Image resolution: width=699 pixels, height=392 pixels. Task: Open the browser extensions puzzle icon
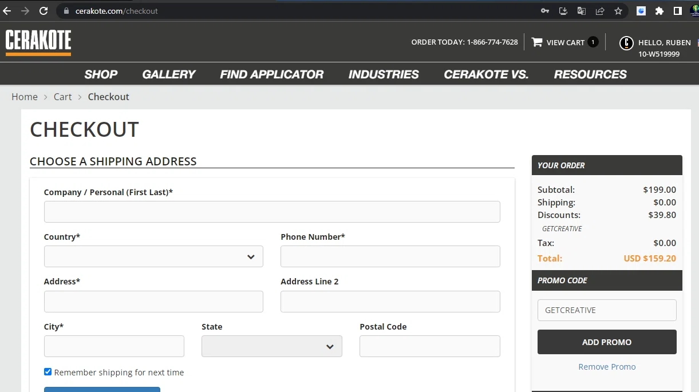pyautogui.click(x=659, y=11)
